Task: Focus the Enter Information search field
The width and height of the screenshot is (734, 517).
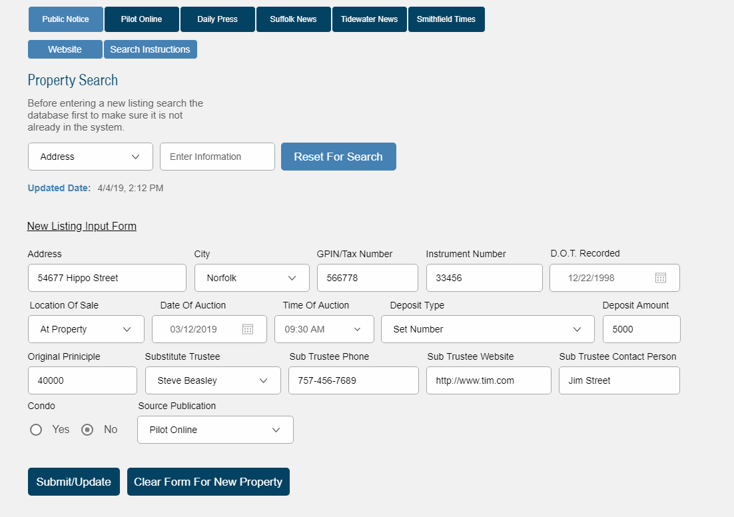Action: [x=217, y=157]
